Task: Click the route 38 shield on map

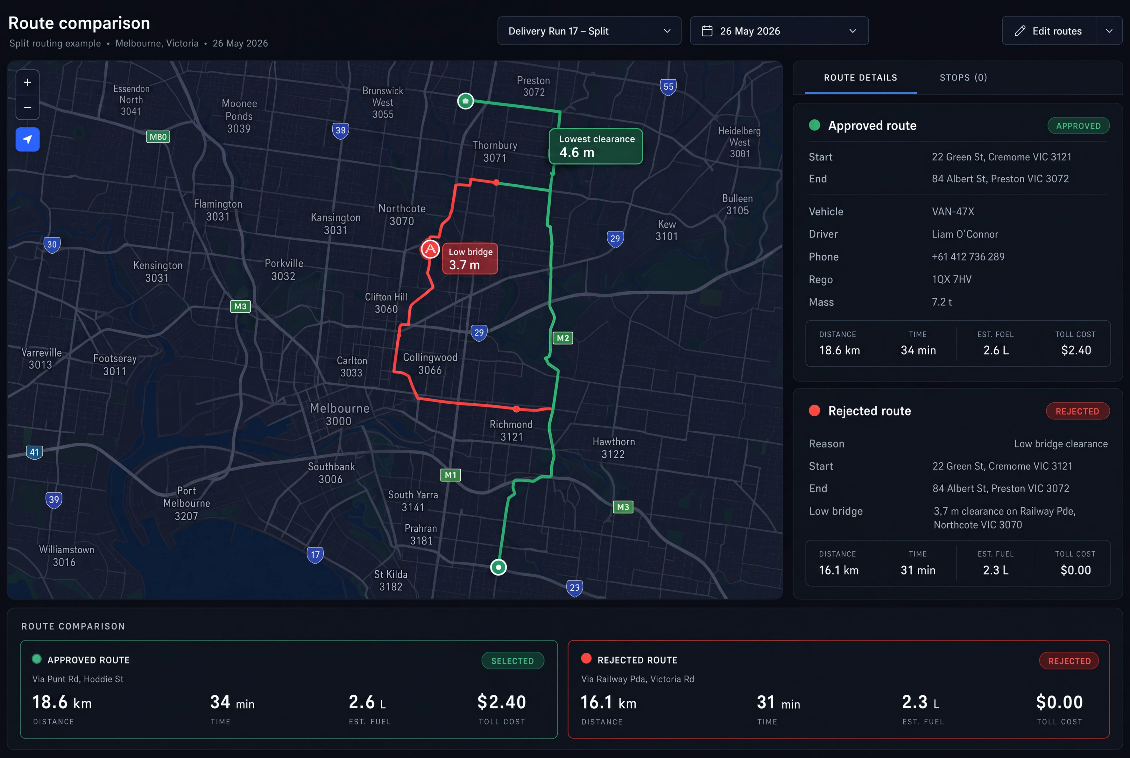Action: [x=340, y=131]
